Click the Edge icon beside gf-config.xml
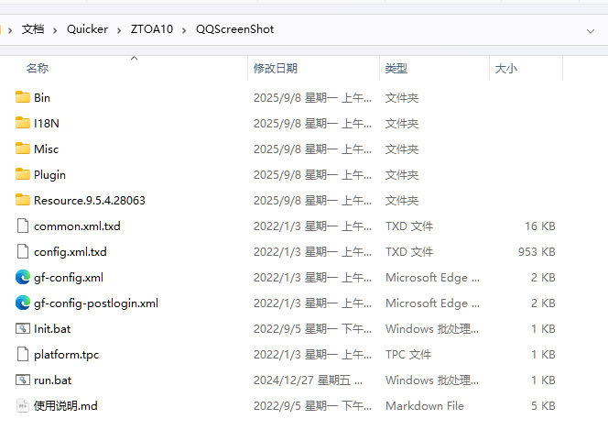 point(23,277)
